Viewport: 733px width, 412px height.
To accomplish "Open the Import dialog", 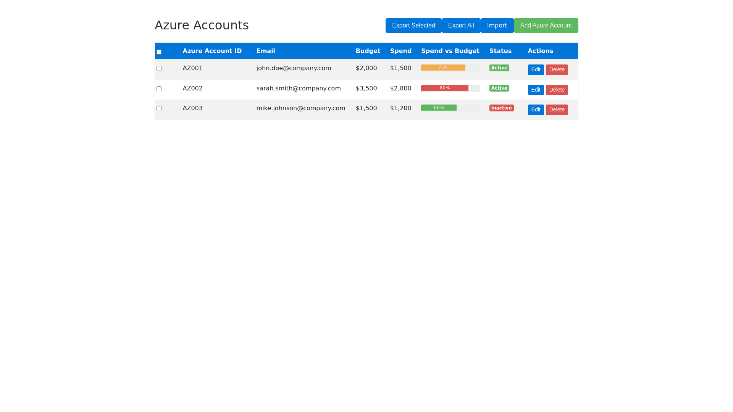I will pyautogui.click(x=497, y=26).
